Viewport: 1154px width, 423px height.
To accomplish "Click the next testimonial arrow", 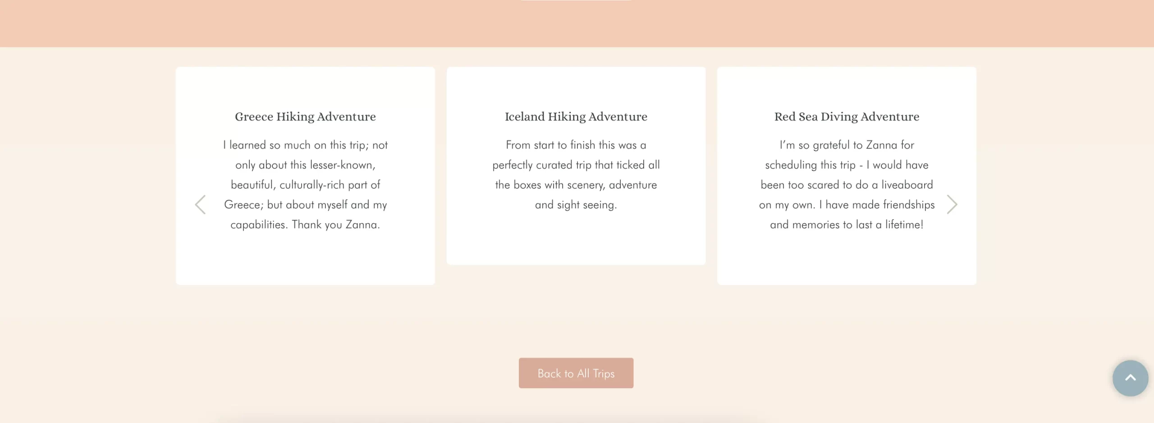I will click(x=952, y=205).
